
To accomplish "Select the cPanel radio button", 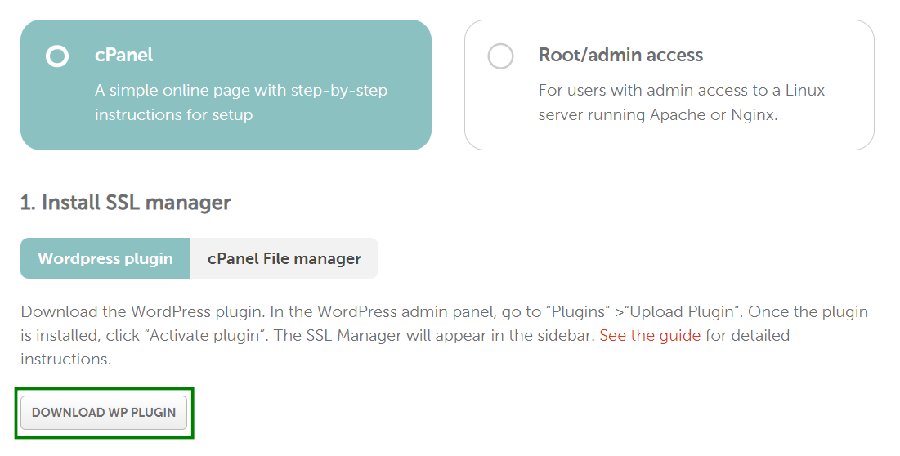I will click(57, 57).
